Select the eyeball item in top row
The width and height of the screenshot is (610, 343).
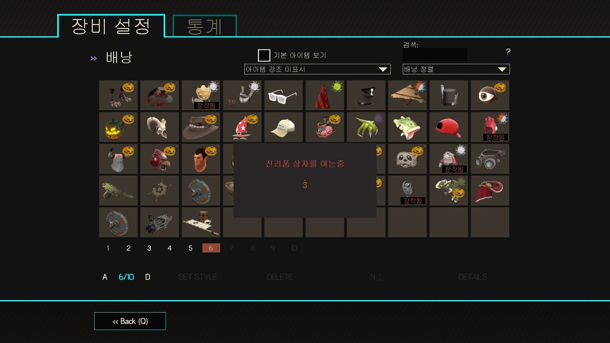[x=490, y=95]
